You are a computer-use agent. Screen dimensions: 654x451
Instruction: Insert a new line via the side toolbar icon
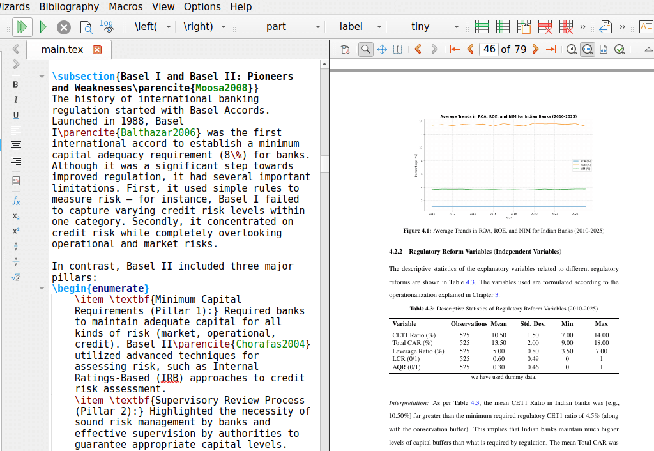coord(16,181)
